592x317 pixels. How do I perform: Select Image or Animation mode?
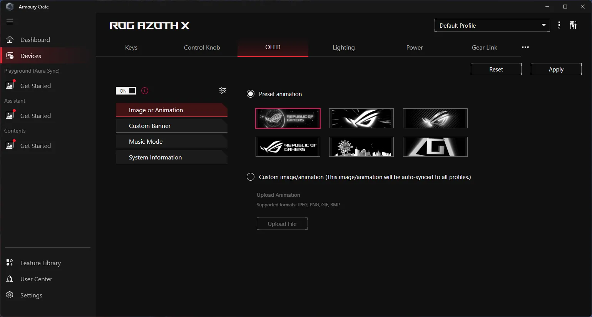(x=172, y=110)
